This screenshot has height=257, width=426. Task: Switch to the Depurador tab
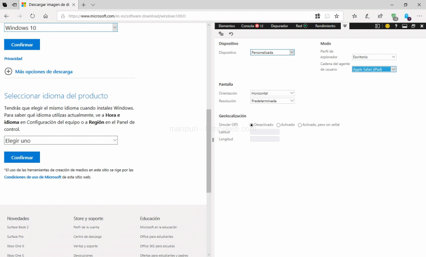[x=279, y=26]
